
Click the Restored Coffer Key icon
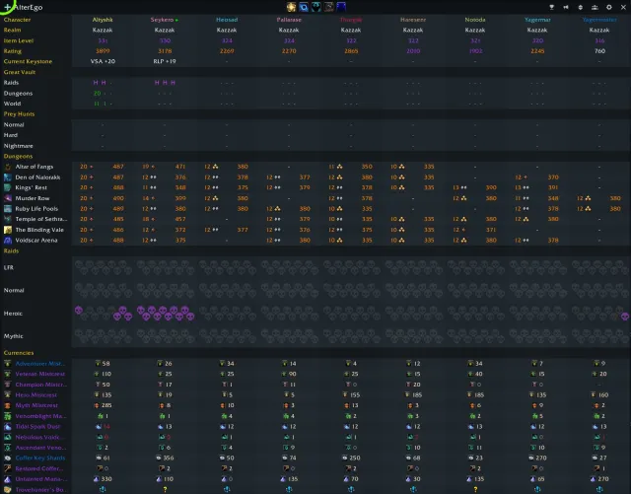pos(8,468)
